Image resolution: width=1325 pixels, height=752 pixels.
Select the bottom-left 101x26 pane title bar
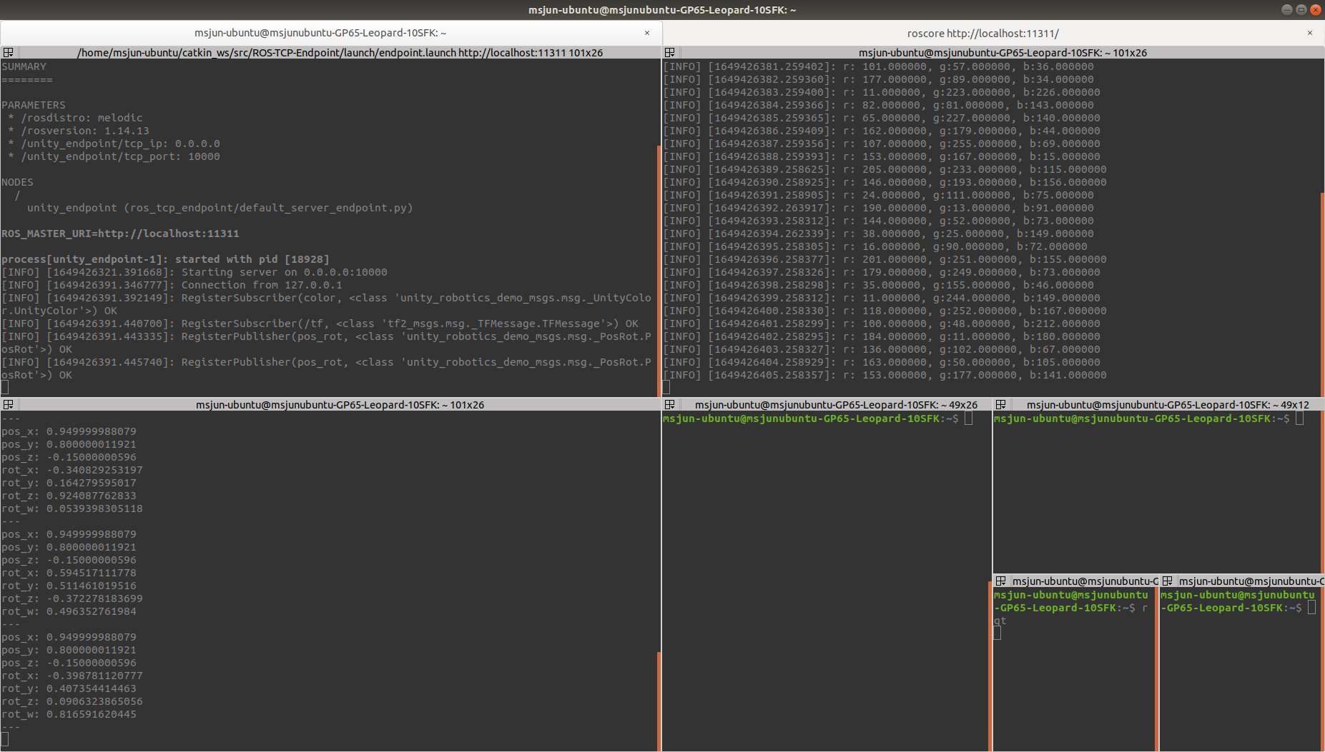340,405
